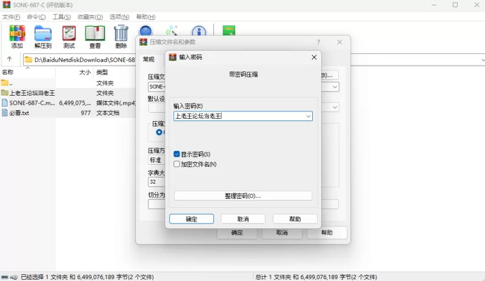The image size is (485, 281).
Task: Click the wizard wand toolbar icon
Action: (172, 30)
